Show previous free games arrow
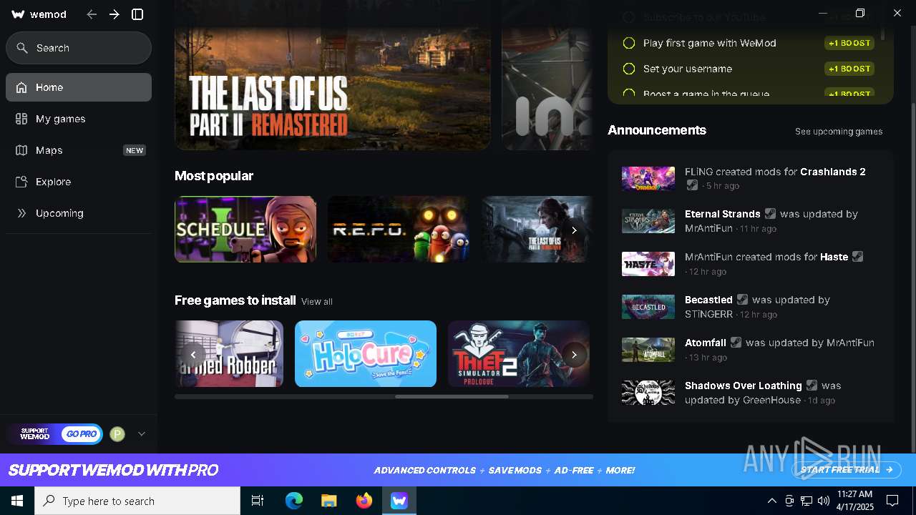 [x=193, y=355]
